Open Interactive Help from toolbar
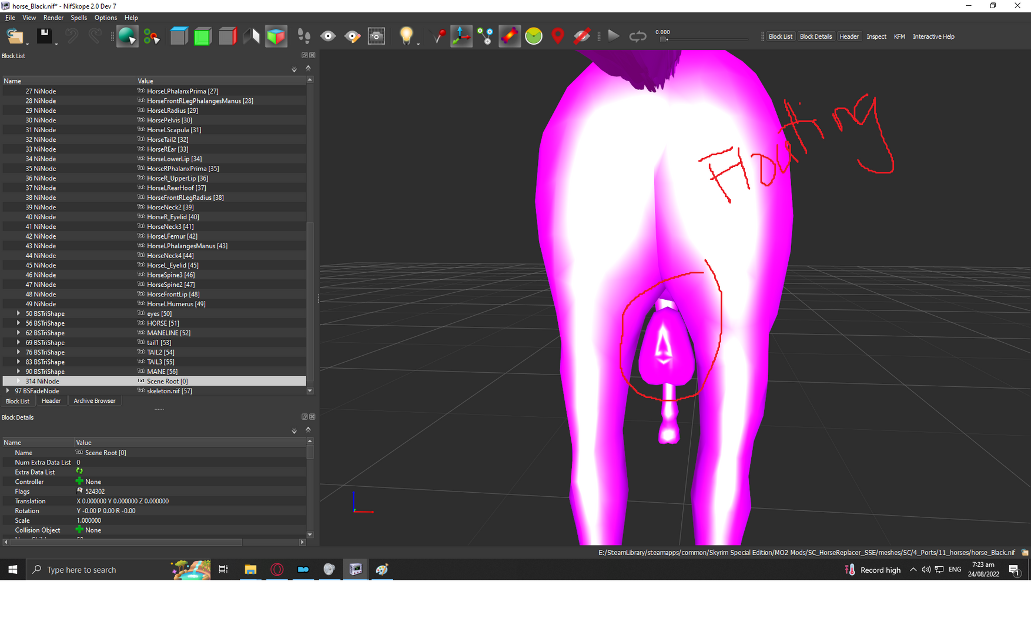1031x635 pixels. [933, 36]
